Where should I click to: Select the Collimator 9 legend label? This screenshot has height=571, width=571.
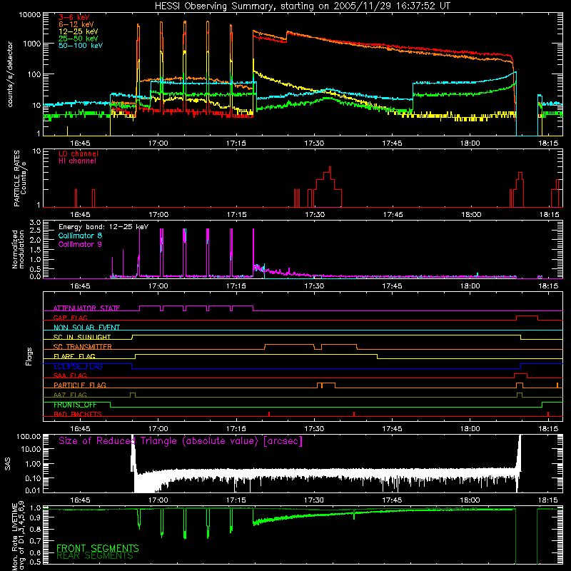click(x=80, y=244)
